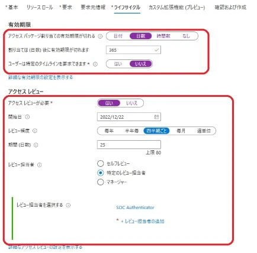Open カスタム拡張機能 (プレビュー) tab
Viewport: 257px width, 253px height.
click(x=176, y=7)
